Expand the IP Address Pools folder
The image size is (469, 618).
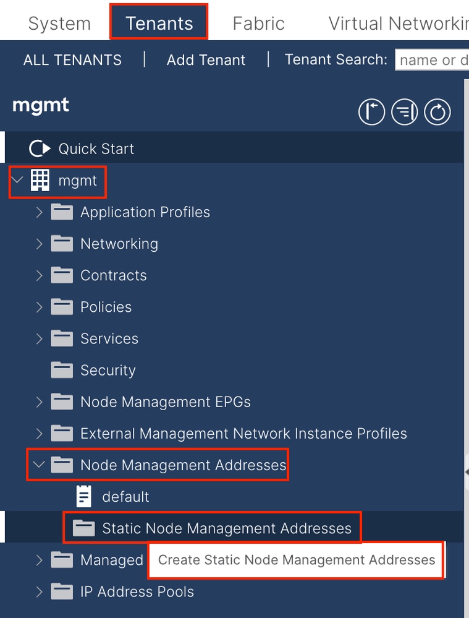click(x=39, y=592)
